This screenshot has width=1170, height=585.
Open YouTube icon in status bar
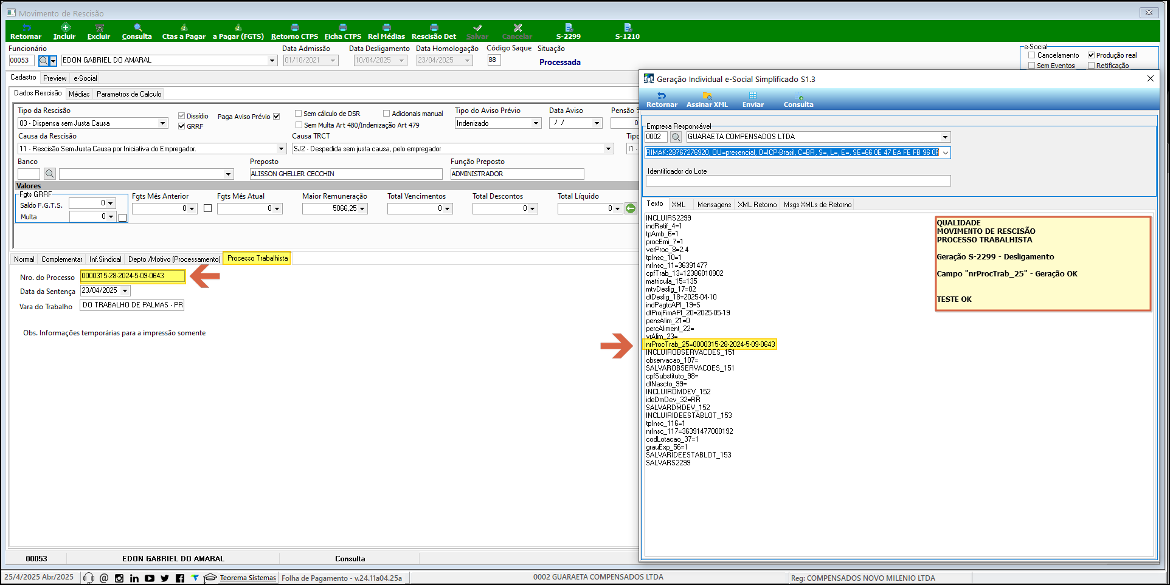point(150,578)
